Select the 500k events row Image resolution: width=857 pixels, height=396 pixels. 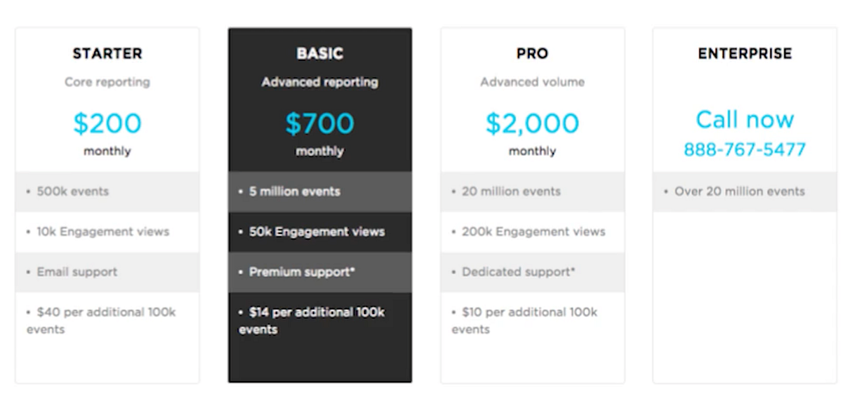(107, 191)
